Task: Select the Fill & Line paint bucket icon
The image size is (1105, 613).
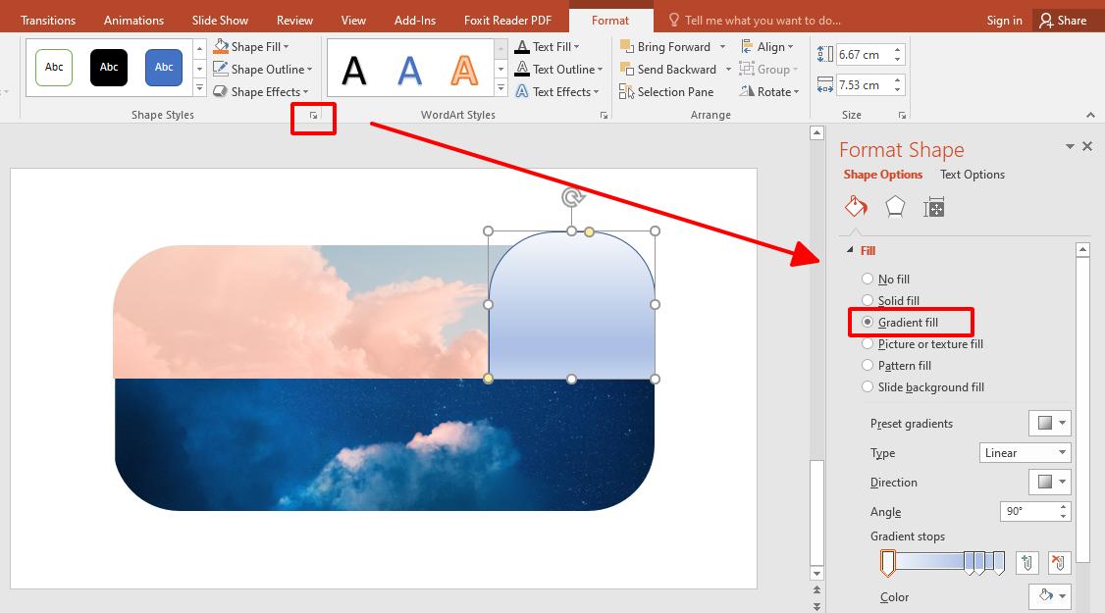Action: point(855,206)
